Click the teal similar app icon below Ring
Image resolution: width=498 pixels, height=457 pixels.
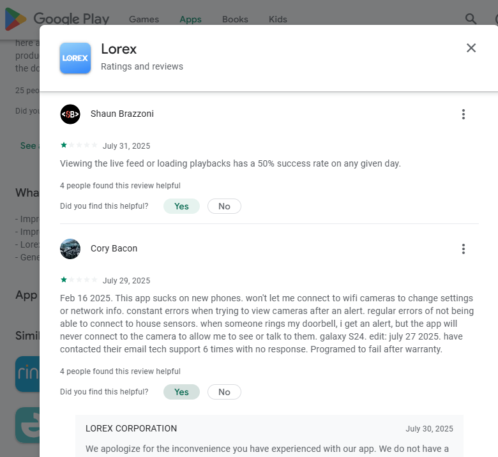27,425
